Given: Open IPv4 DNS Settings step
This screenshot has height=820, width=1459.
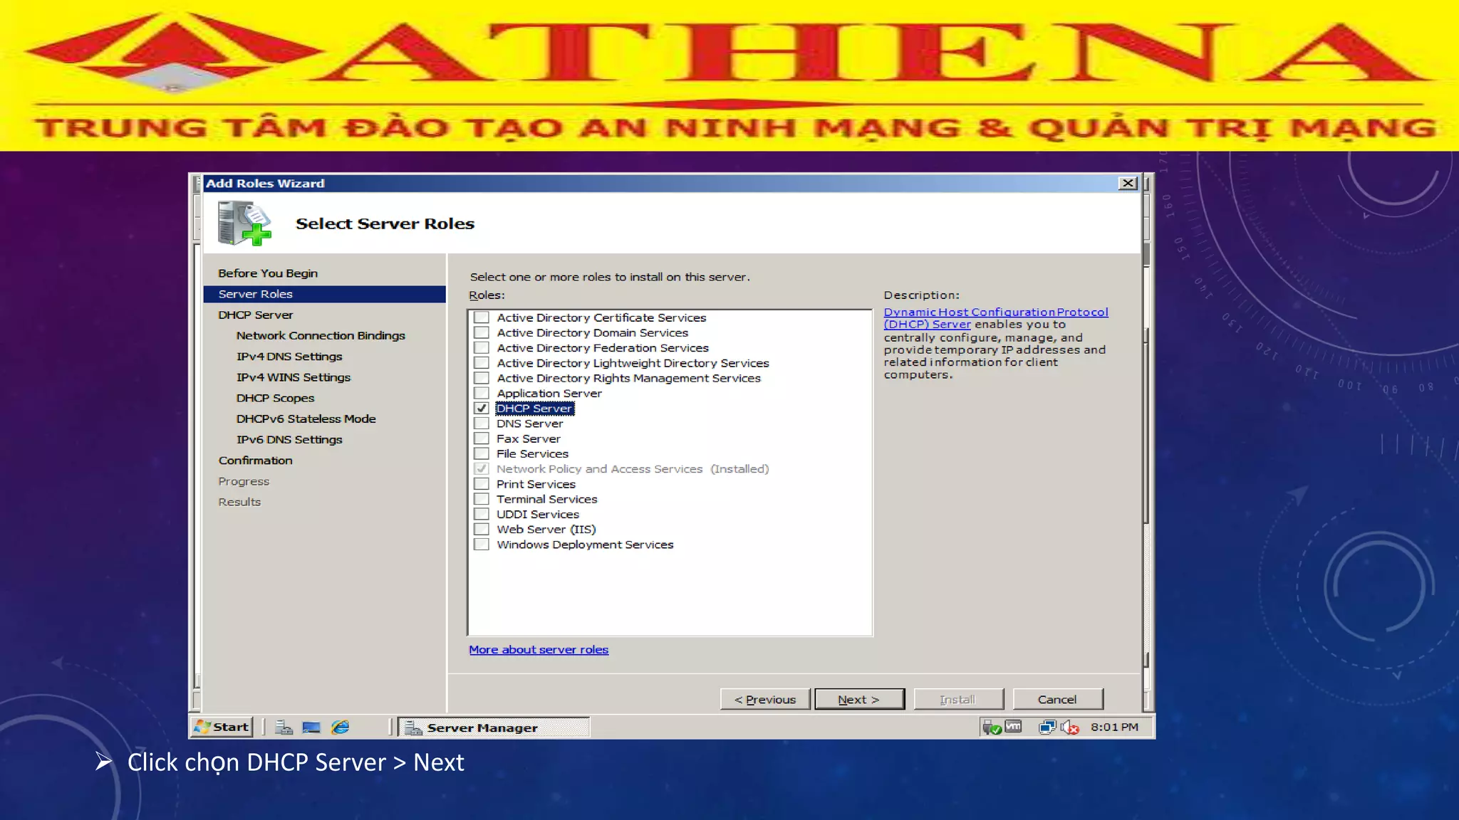Looking at the screenshot, I should [289, 356].
